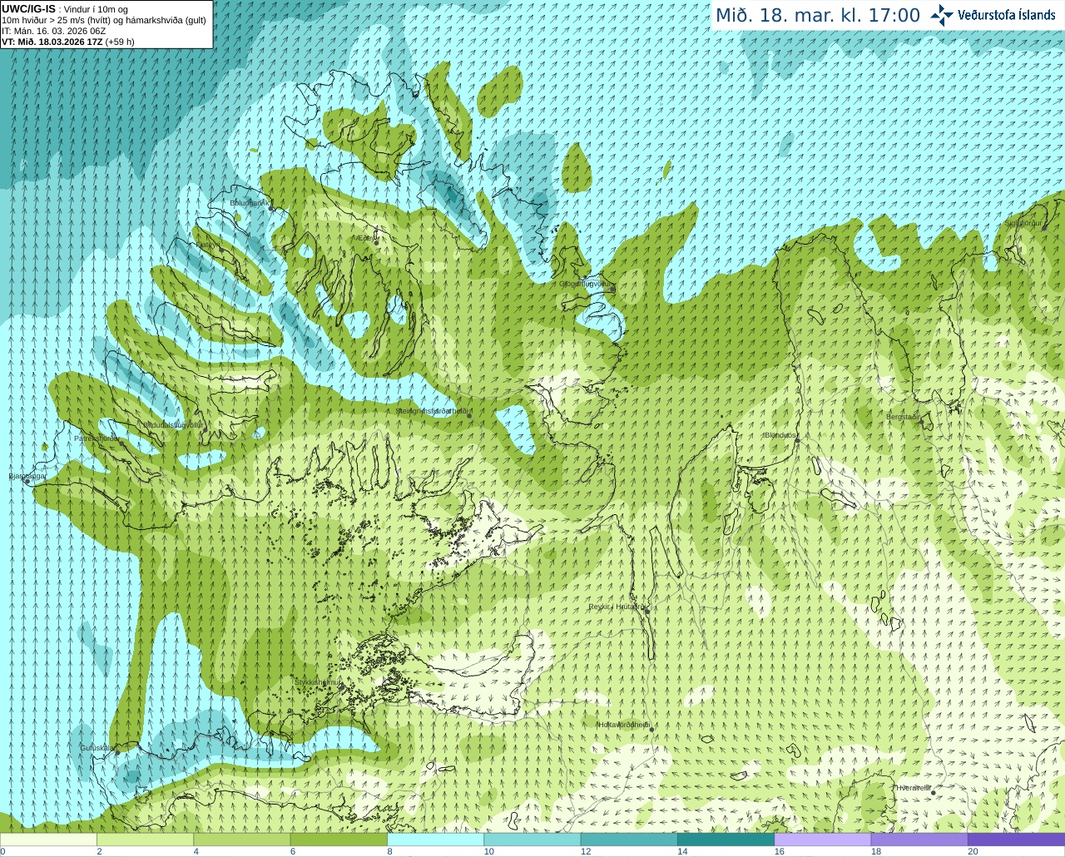
Task: Select the Bjargtangar station label
Action: click(27, 476)
